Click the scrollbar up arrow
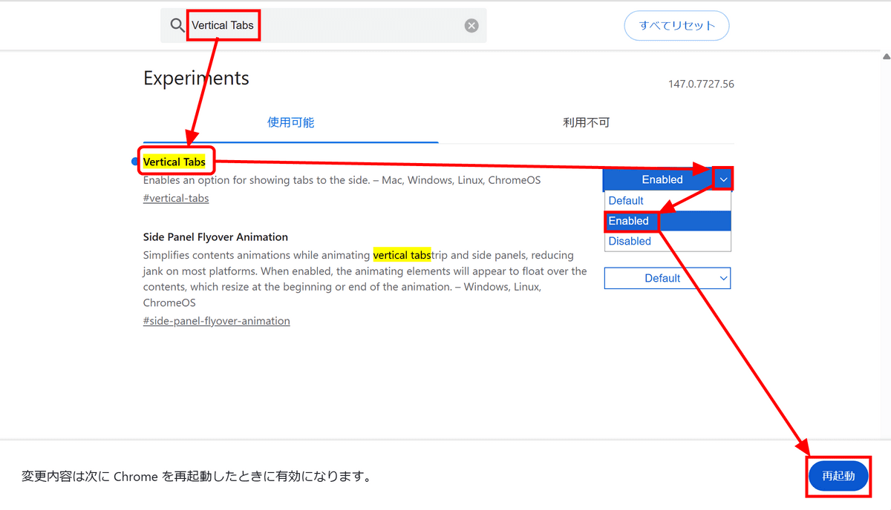The image size is (891, 510). (x=885, y=57)
